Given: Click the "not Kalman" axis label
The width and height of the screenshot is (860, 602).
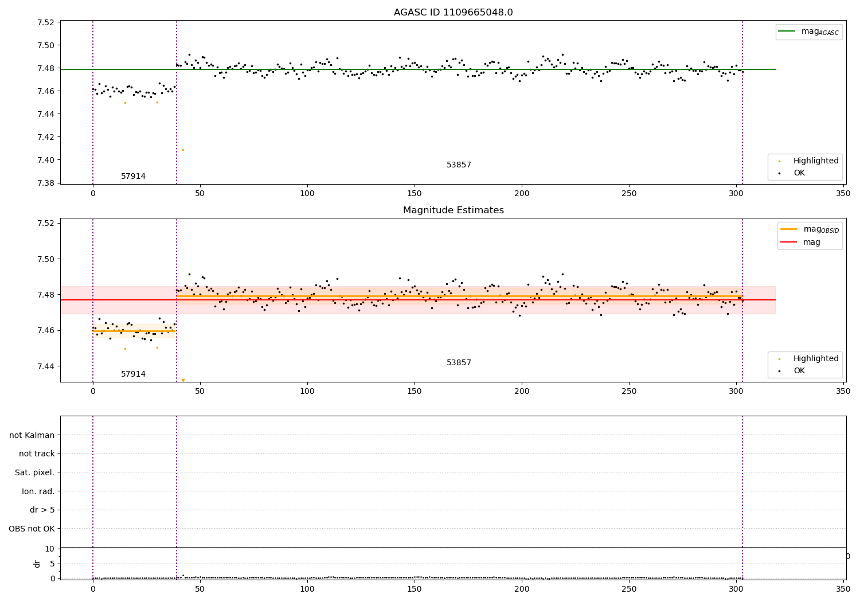Looking at the screenshot, I should 32,435.
